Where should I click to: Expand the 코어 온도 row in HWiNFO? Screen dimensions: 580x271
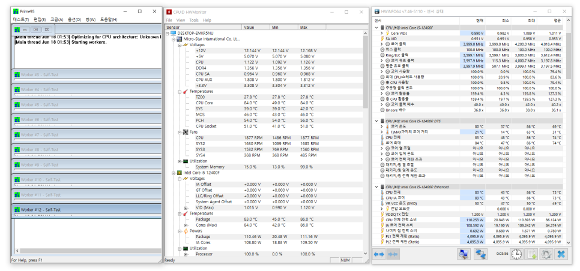click(x=382, y=127)
